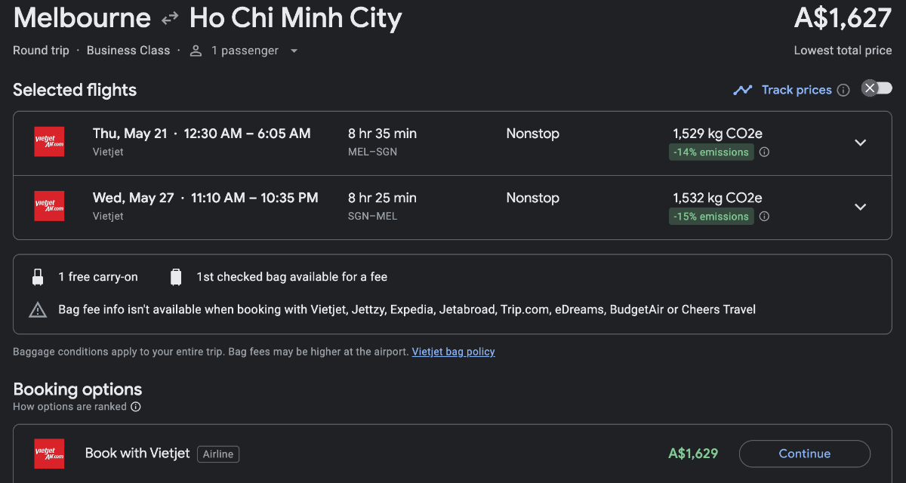This screenshot has height=483, width=906.
Task: Toggle the Track prices switch on
Action: pyautogui.click(x=877, y=88)
